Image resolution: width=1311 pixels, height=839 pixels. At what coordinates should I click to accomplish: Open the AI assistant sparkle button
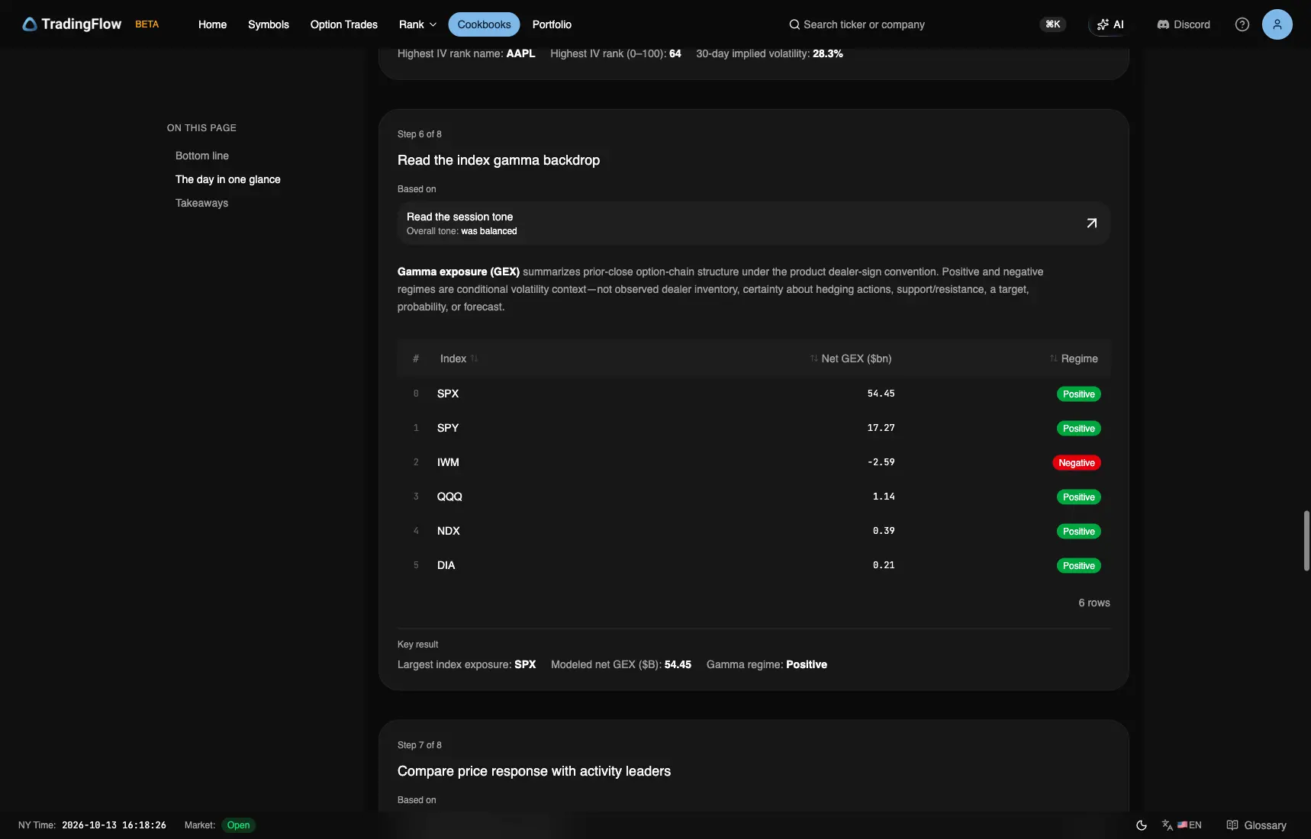point(1110,24)
